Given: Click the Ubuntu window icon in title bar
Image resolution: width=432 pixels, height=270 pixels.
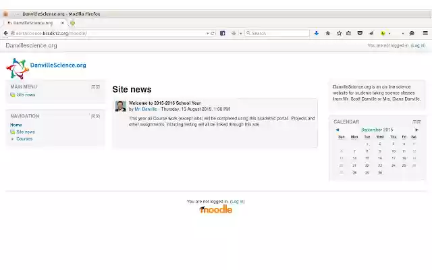Looking at the screenshot, I should tap(5, 13).
